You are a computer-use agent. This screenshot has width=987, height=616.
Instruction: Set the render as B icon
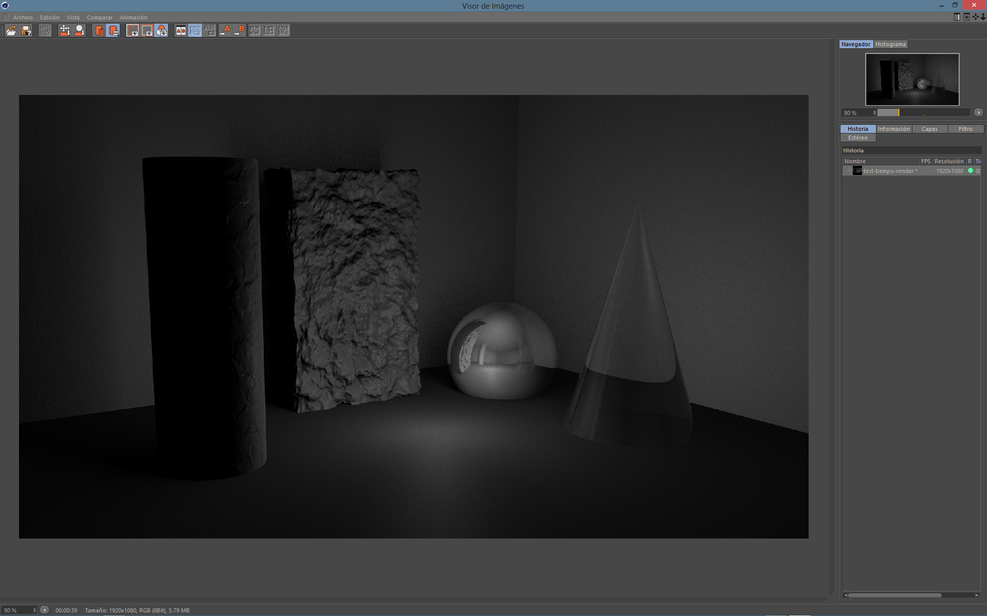pyautogui.click(x=240, y=31)
